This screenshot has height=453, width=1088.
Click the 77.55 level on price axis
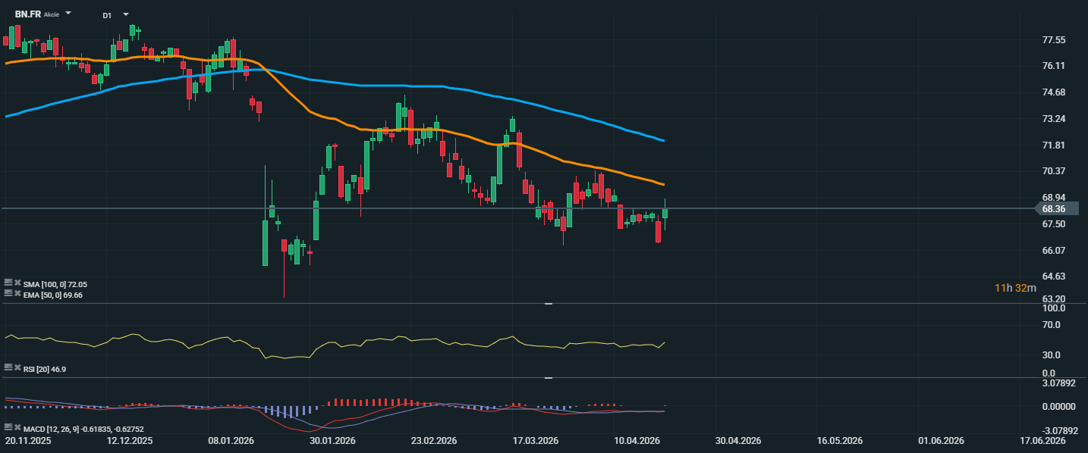tap(1054, 40)
